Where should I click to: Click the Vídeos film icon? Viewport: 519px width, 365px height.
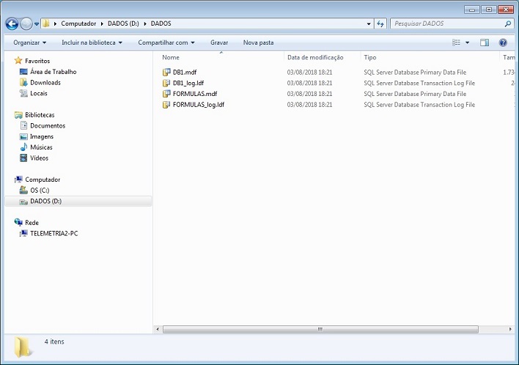coord(23,158)
